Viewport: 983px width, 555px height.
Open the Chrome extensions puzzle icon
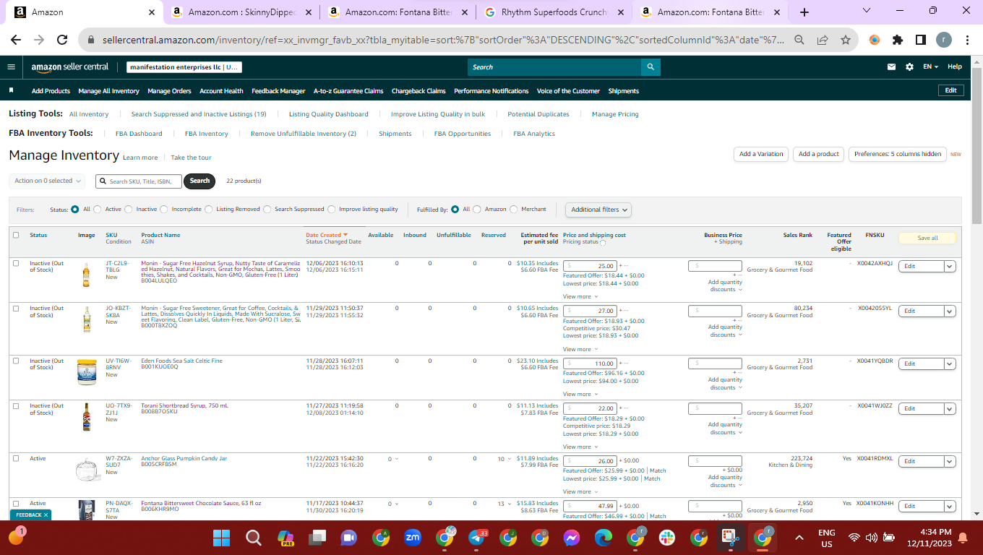(x=898, y=40)
